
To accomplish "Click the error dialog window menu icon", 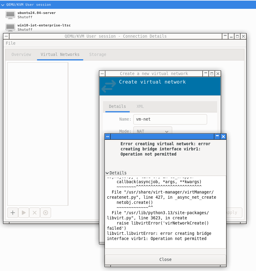I will click(x=108, y=136).
